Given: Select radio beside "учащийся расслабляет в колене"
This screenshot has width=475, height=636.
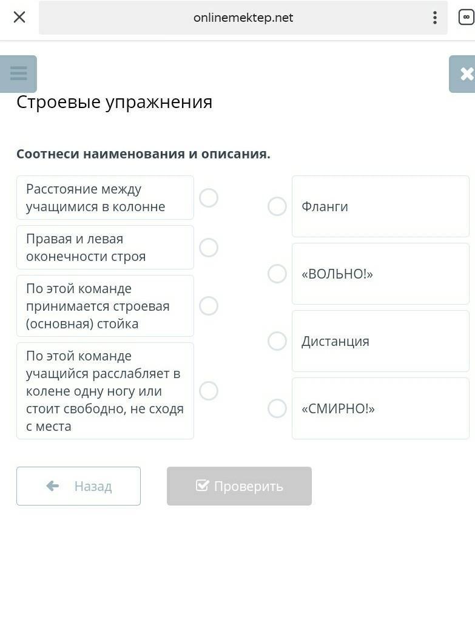Looking at the screenshot, I should coord(209,391).
